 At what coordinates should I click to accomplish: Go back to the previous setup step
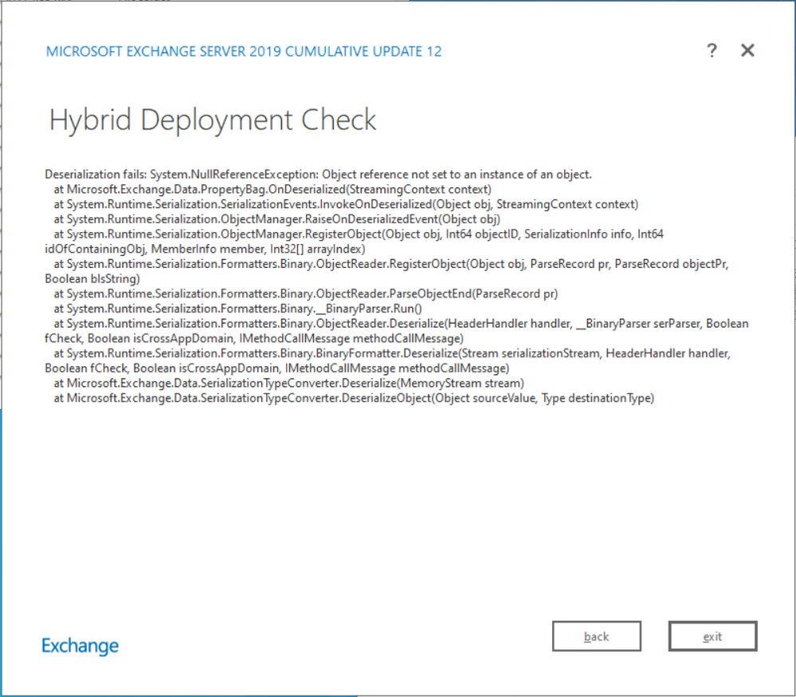(597, 636)
